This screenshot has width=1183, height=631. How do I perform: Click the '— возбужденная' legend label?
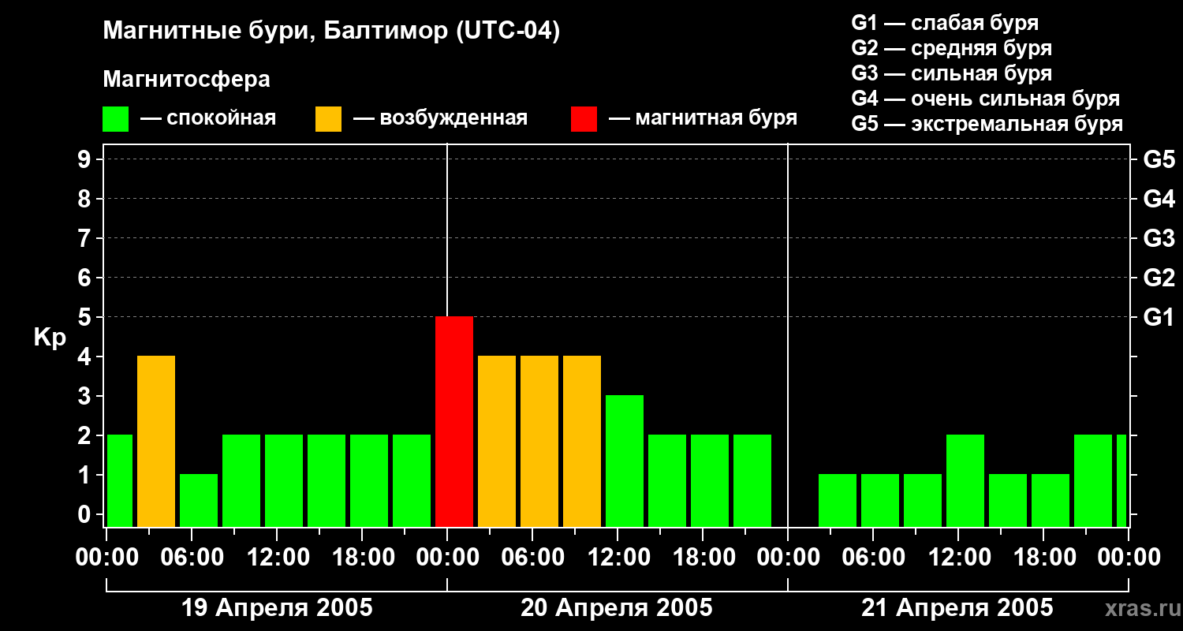tap(440, 118)
